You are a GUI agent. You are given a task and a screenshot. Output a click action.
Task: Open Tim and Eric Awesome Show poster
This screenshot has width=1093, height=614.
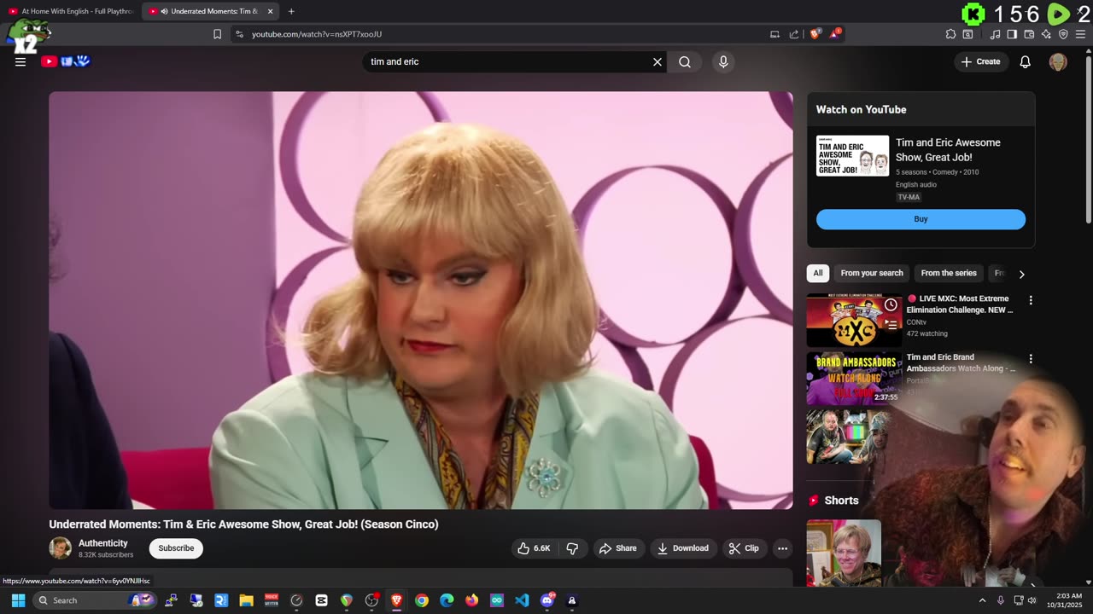852,156
